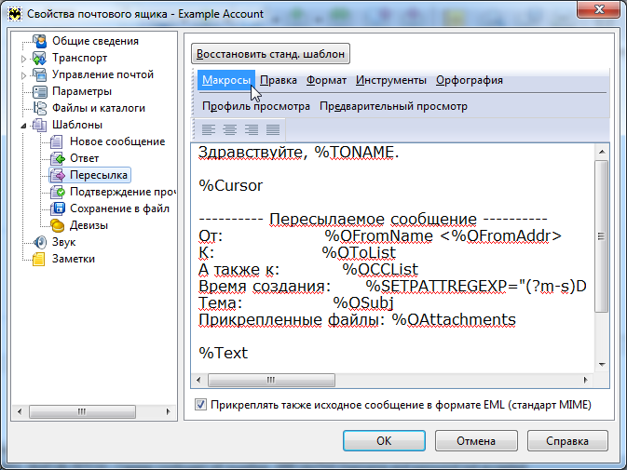
Task: Align text left in the template editor
Action: (x=209, y=129)
